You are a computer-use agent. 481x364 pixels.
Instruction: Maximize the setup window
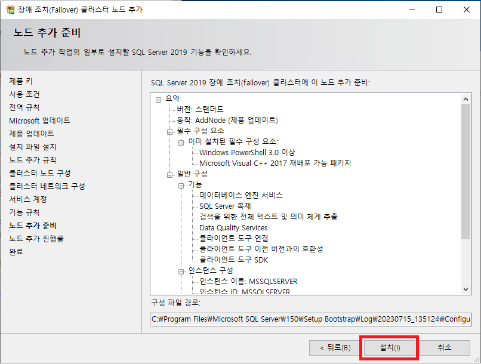439,10
